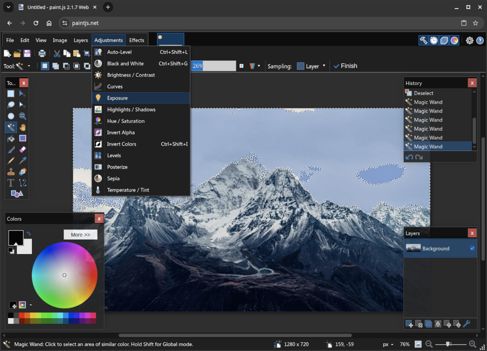Screen dimensions: 487x351
Task: Click the Save icon in toolbar
Action: 27,54
